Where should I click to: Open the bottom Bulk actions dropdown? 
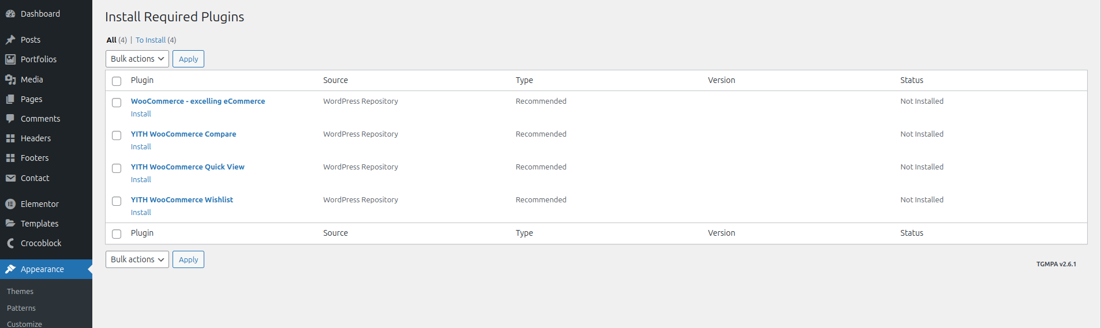coord(137,259)
